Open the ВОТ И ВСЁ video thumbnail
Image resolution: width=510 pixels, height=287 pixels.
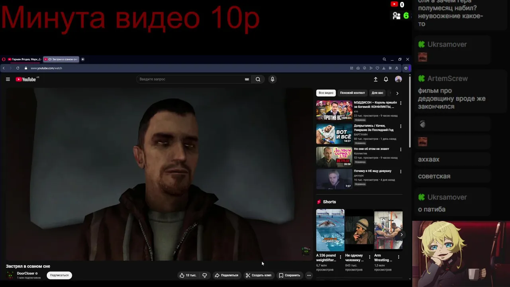[334, 134]
